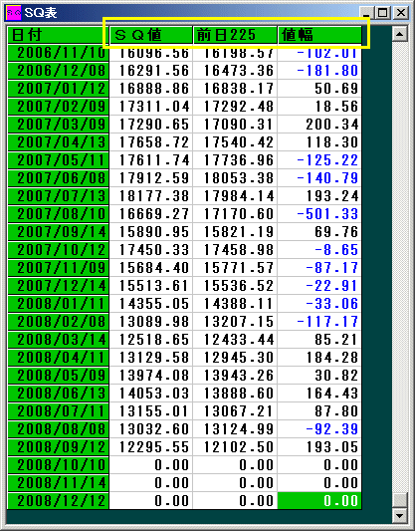
Task: Maximize the SQ表 window
Action: click(x=382, y=13)
